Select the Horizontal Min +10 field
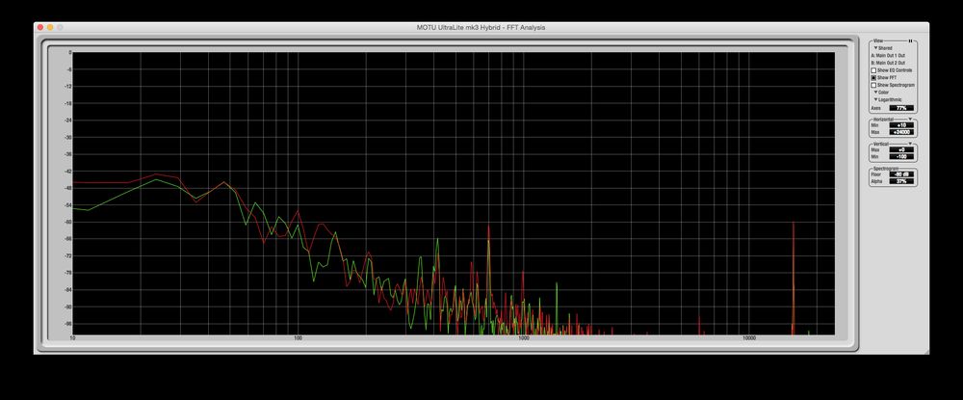 pyautogui.click(x=901, y=125)
